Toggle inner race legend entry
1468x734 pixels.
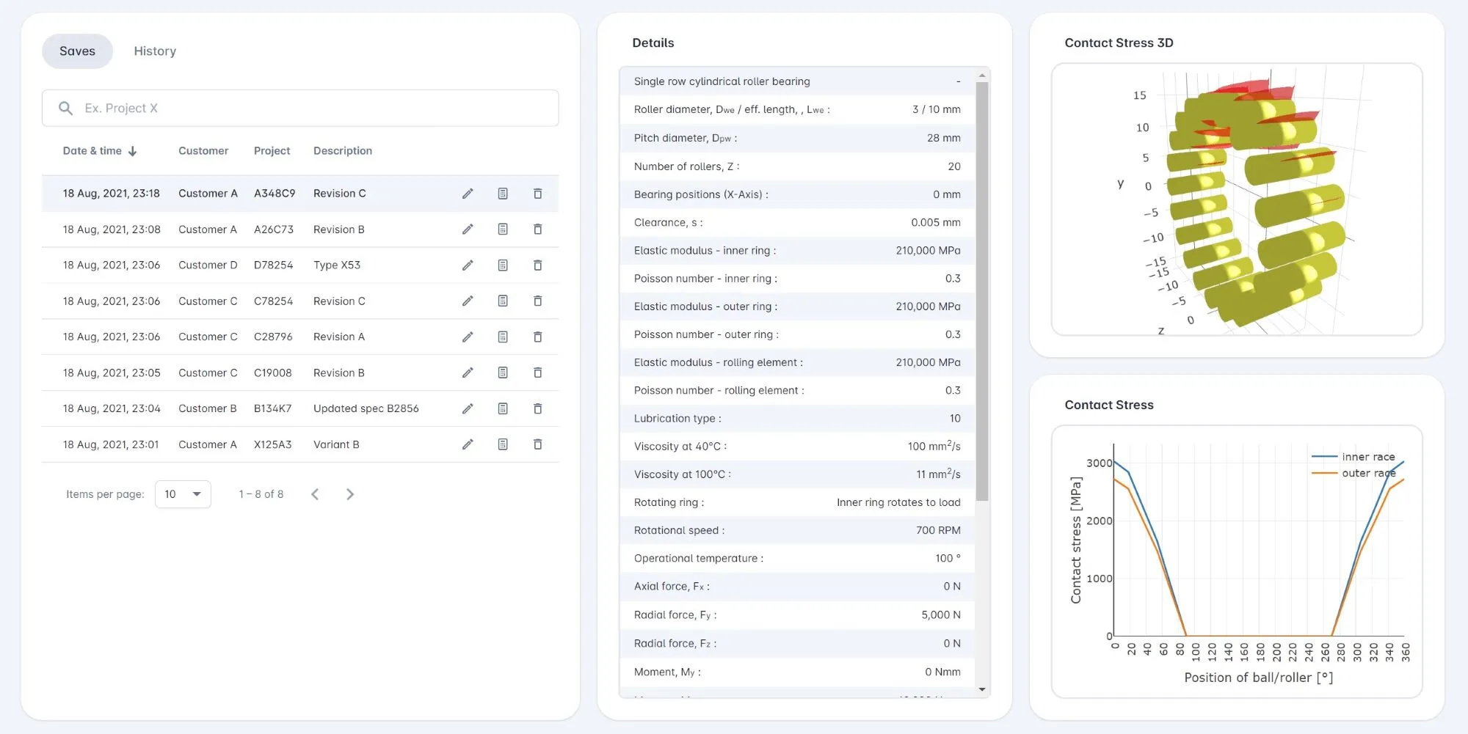(x=1353, y=457)
